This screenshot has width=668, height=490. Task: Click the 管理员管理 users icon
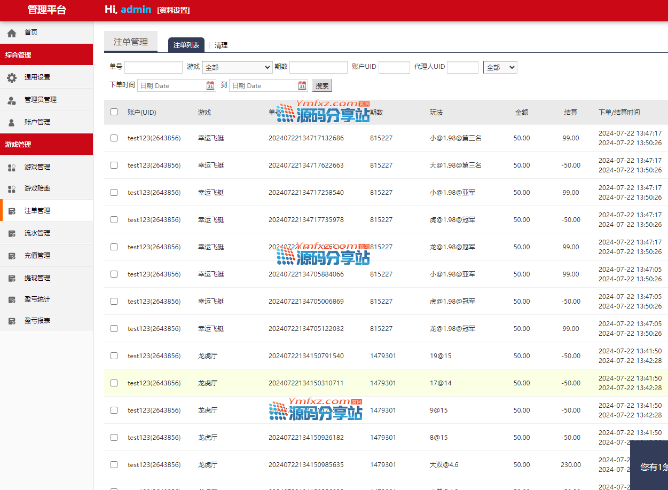[12, 100]
